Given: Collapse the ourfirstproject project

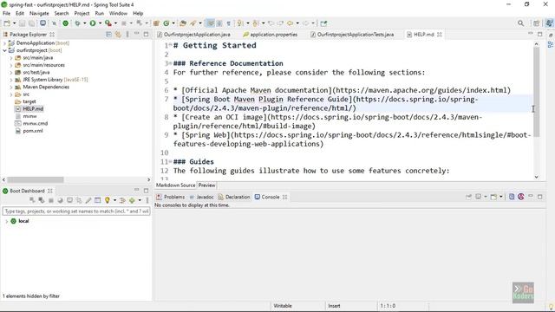Looking at the screenshot, I should coord(4,50).
